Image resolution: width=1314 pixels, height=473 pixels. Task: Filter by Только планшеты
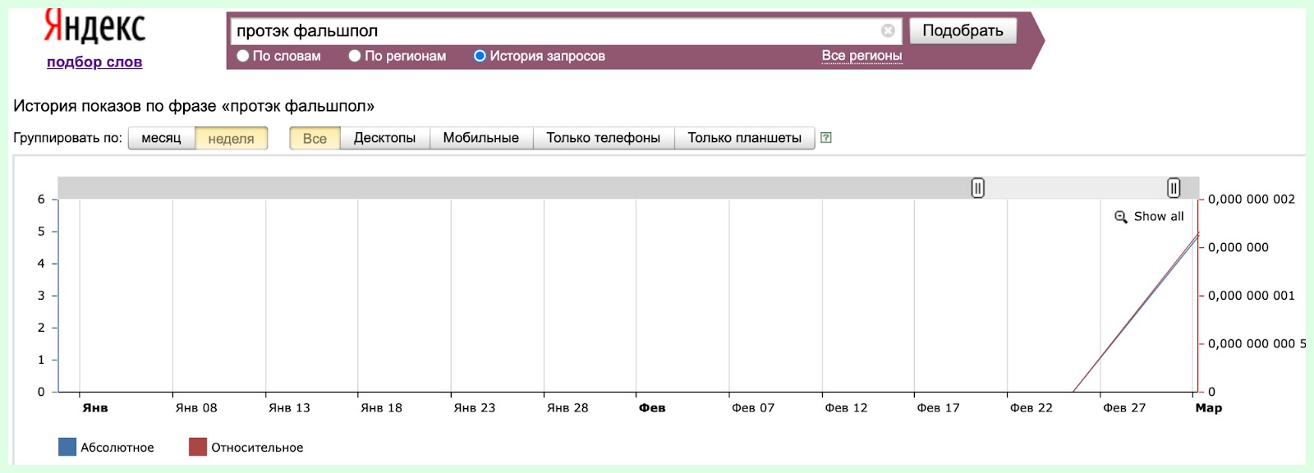pos(744,138)
